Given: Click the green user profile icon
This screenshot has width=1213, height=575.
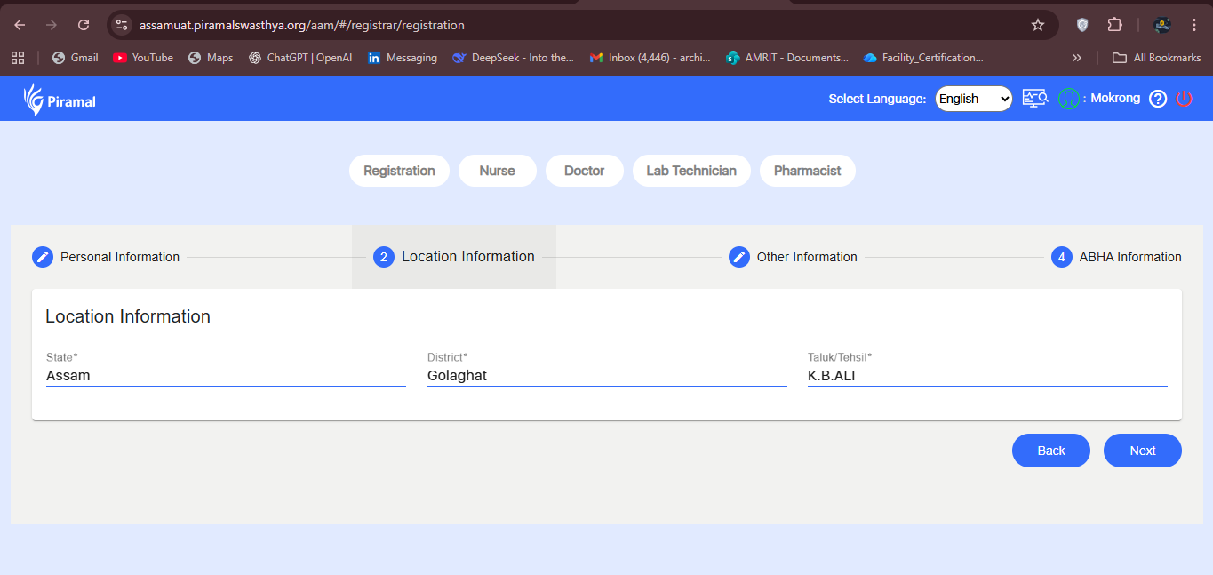Looking at the screenshot, I should coord(1068,99).
